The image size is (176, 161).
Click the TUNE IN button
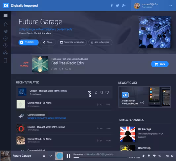click(28, 42)
